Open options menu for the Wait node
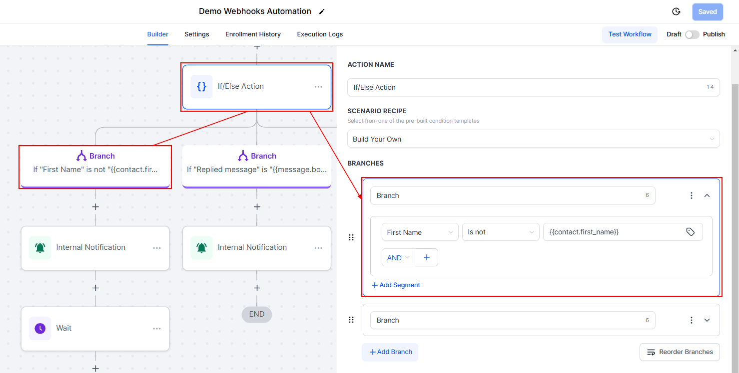 click(157, 329)
